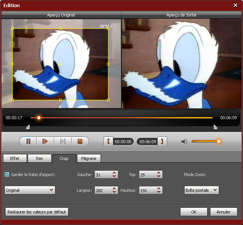The height and width of the screenshot is (225, 243).
Task: Click the orange playback position knob
Action: coord(39,118)
